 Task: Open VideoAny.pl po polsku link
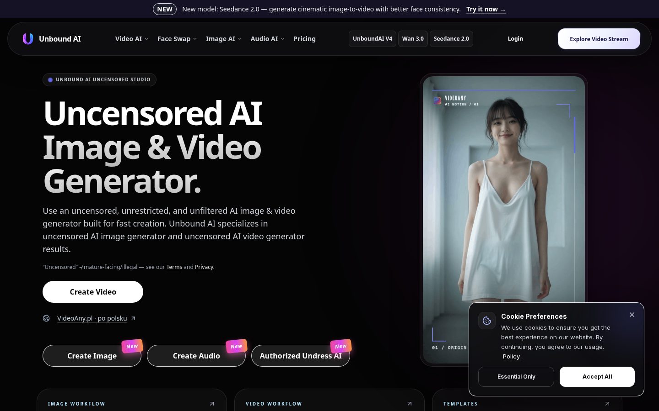pos(92,318)
